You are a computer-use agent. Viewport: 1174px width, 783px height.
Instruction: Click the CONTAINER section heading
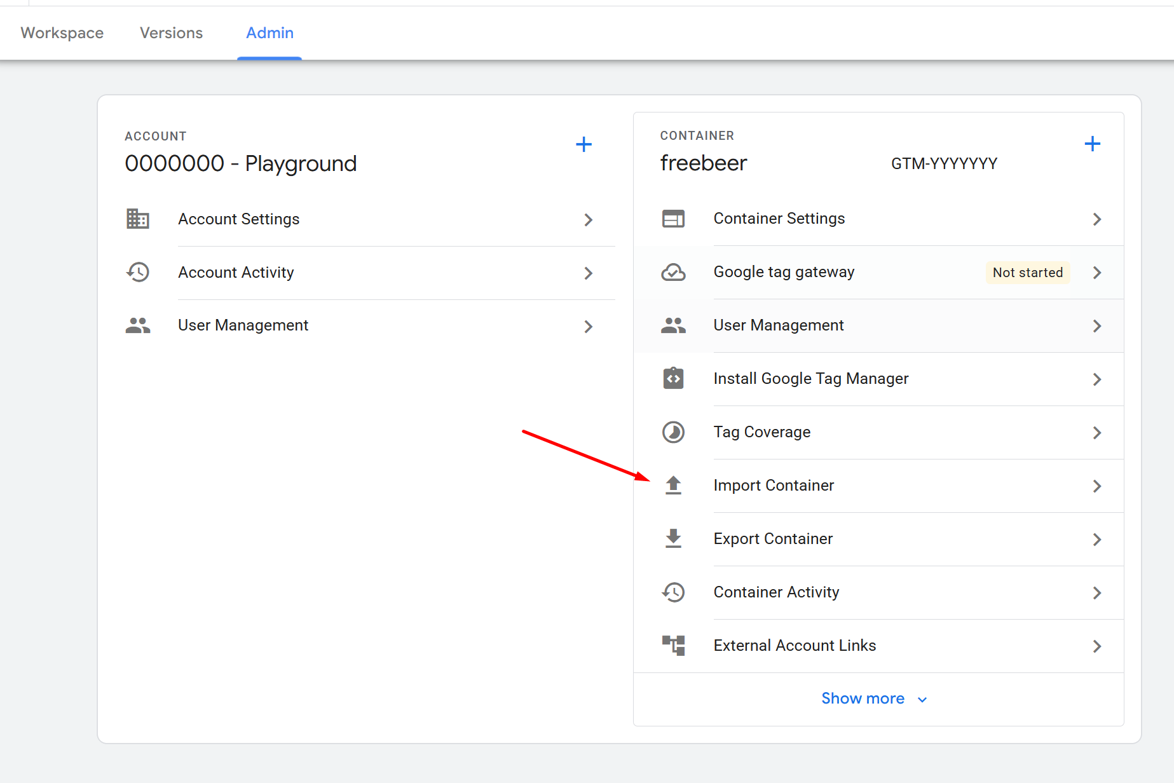(x=697, y=135)
